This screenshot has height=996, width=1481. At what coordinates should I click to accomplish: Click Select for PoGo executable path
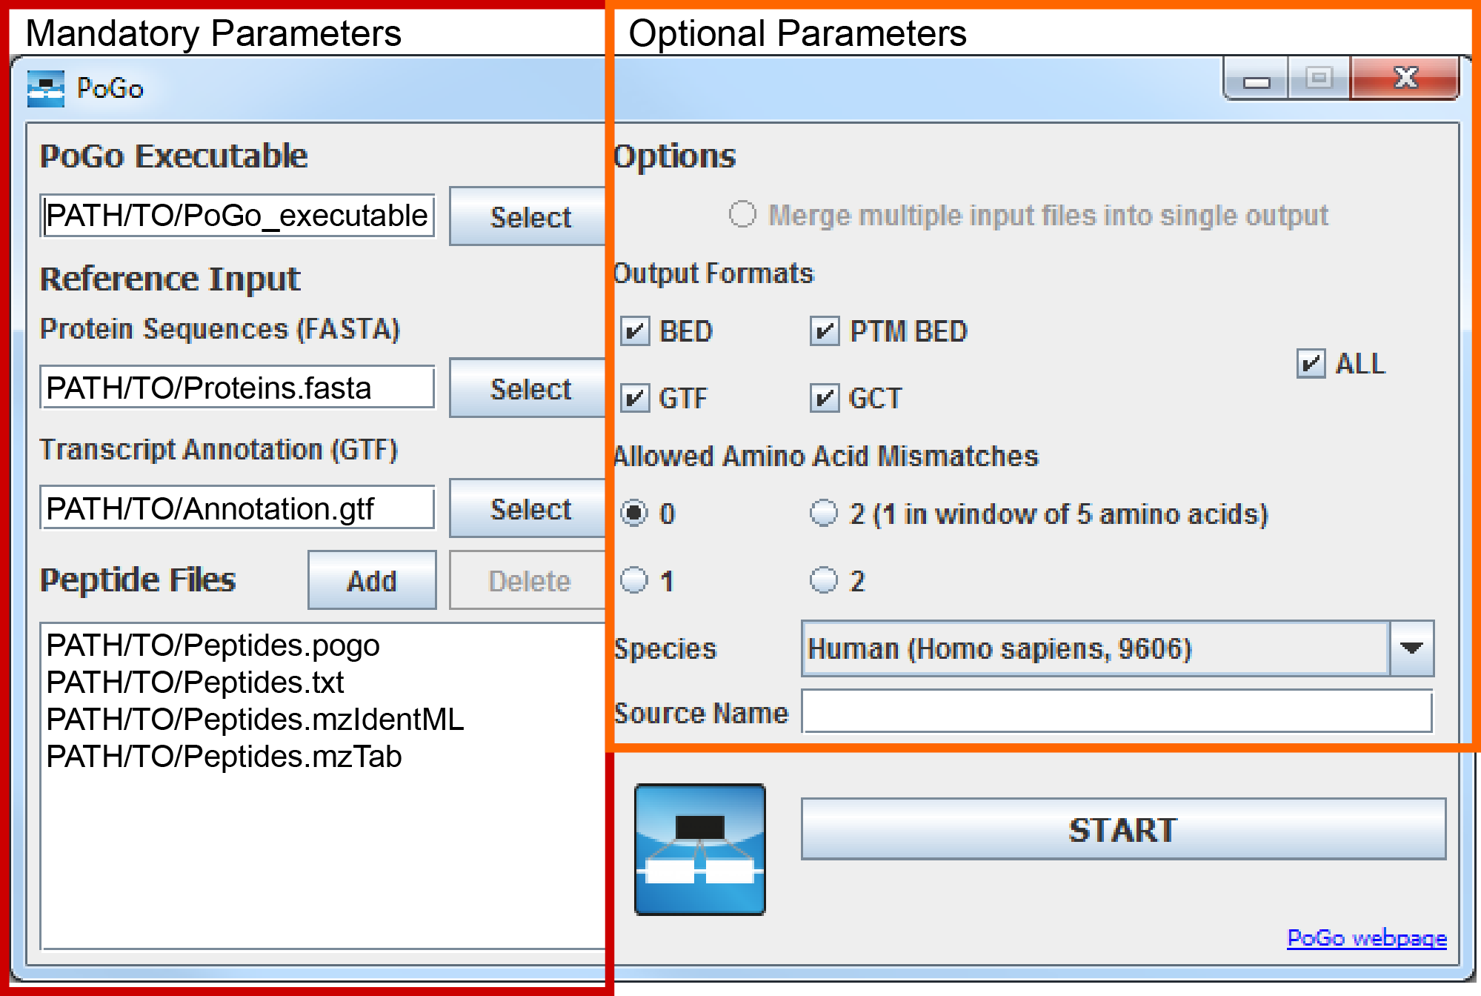(x=529, y=216)
